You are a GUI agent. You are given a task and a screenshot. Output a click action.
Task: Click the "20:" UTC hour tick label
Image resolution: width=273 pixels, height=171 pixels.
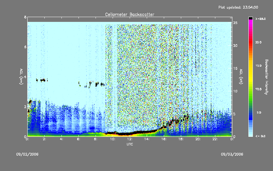coord(198,139)
